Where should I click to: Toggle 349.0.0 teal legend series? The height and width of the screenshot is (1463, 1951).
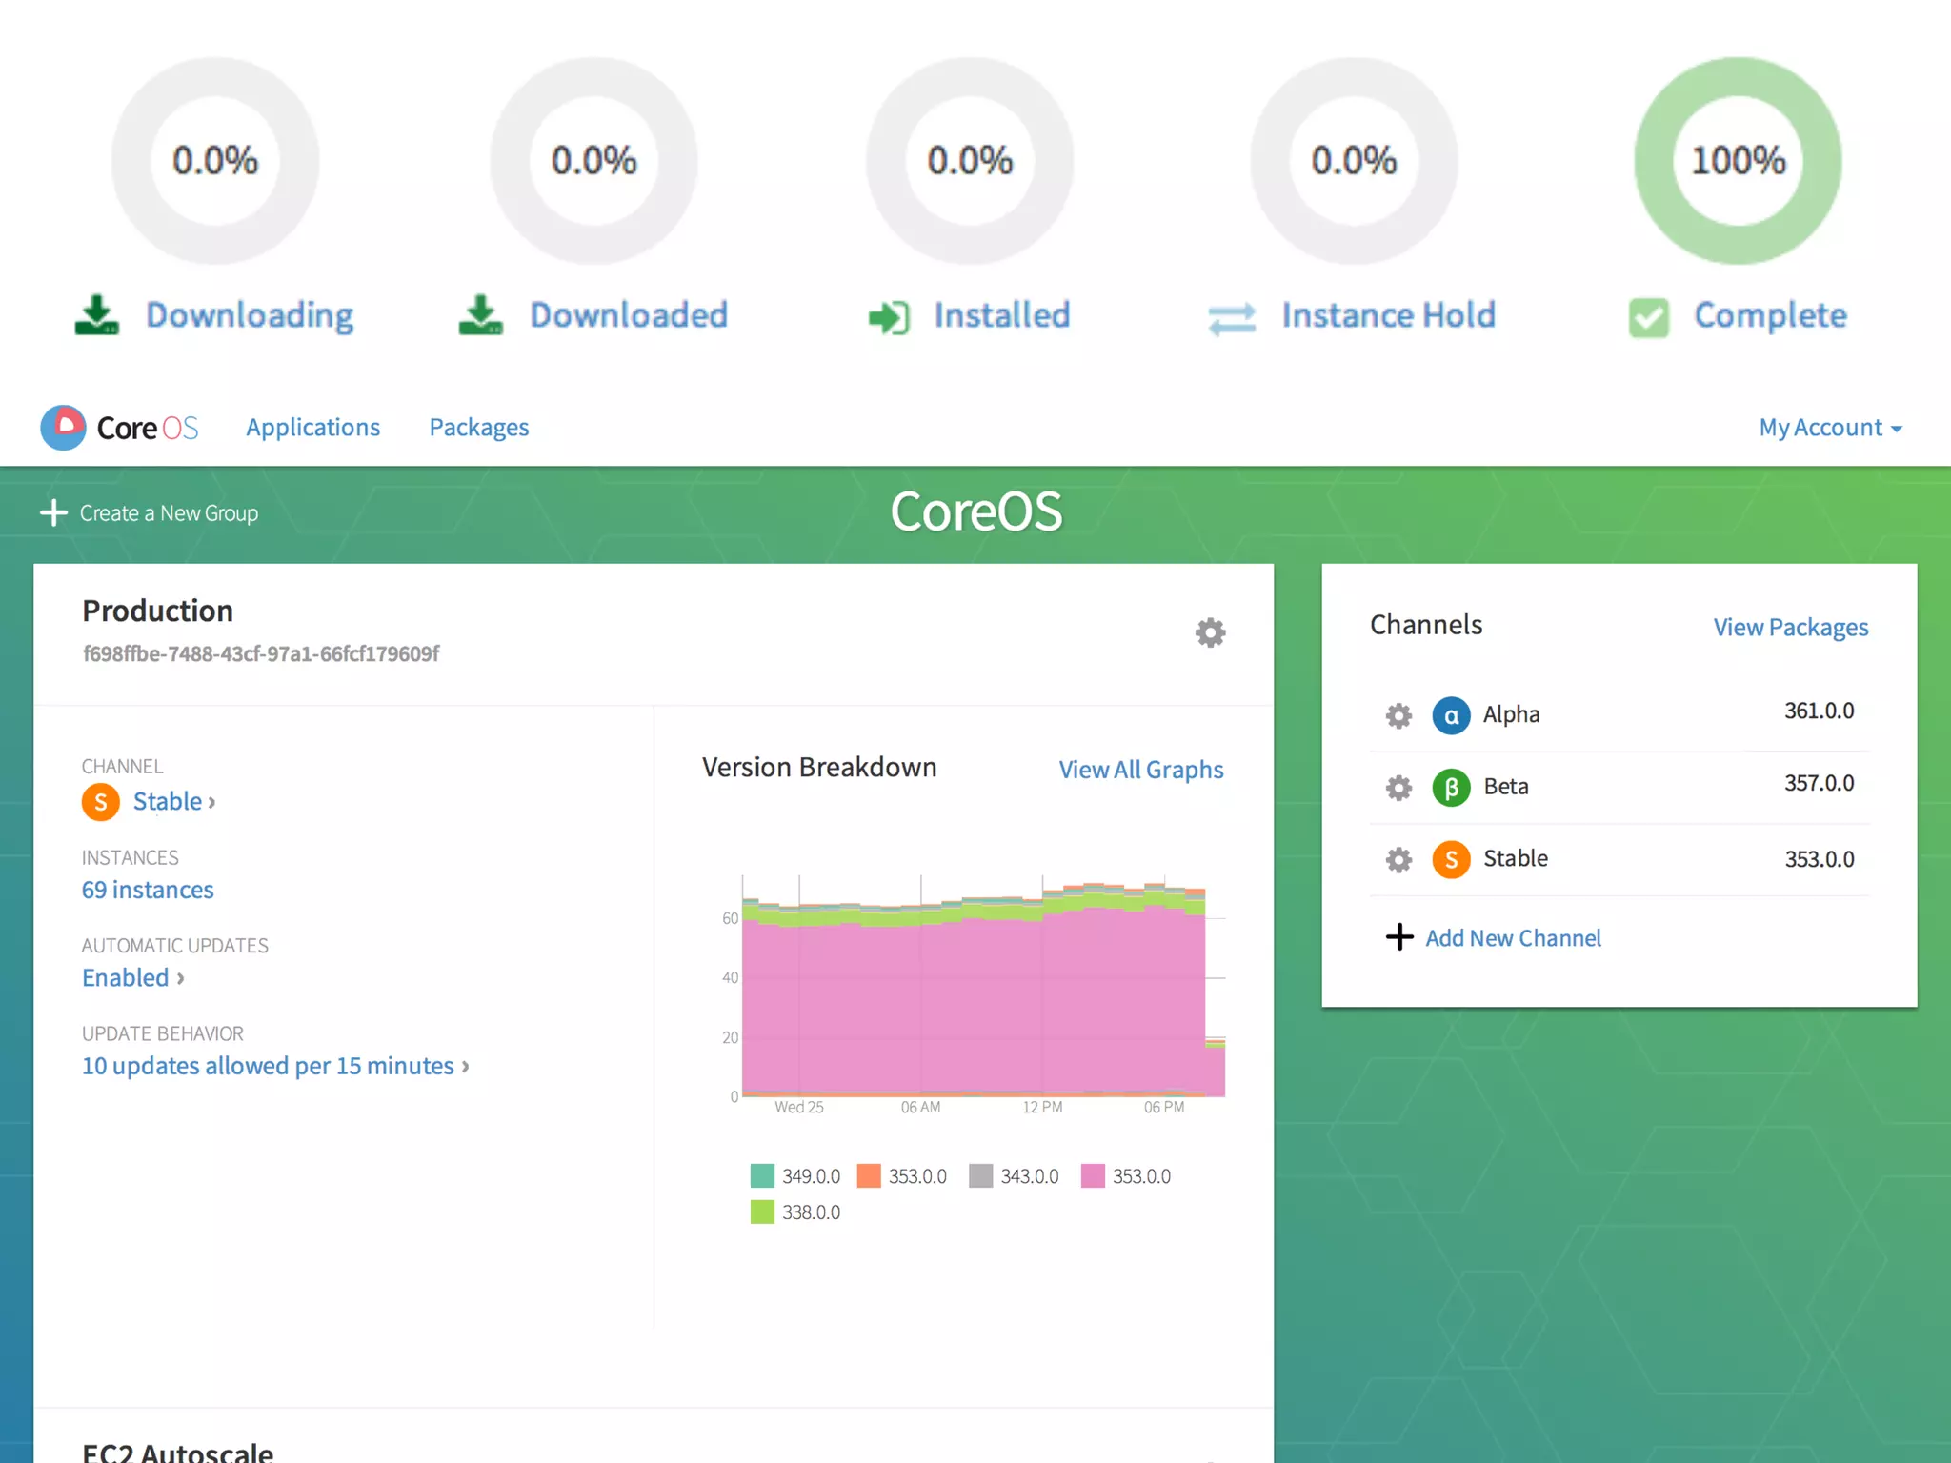(762, 1176)
